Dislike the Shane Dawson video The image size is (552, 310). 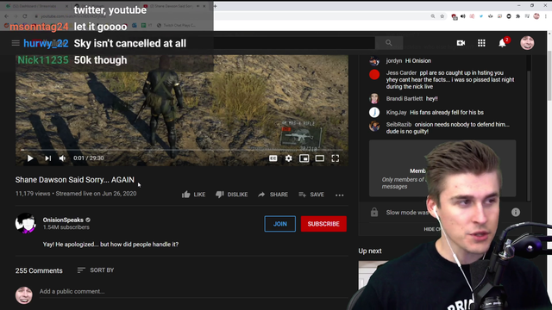tap(232, 195)
